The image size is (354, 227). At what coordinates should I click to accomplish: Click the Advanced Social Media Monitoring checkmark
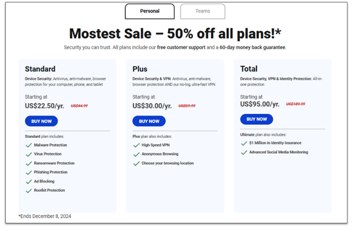(244, 153)
